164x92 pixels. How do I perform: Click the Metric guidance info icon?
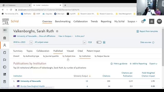tap(112, 64)
